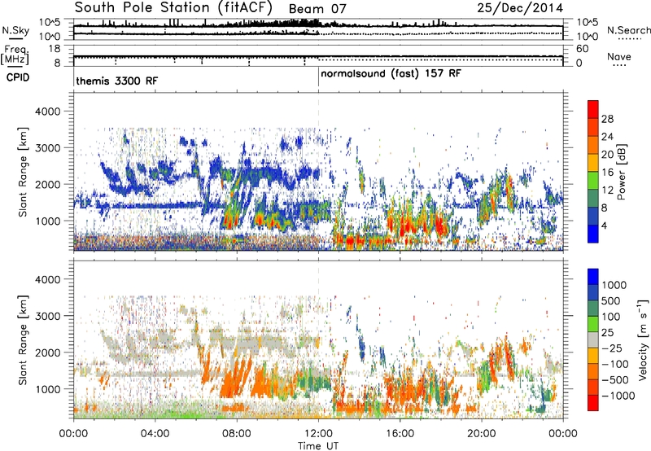Click the '3000' tick on the velocity panel

tap(48, 316)
